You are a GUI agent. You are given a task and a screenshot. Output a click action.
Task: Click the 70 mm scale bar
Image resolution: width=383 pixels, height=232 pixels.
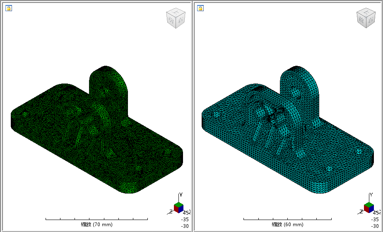point(96,219)
